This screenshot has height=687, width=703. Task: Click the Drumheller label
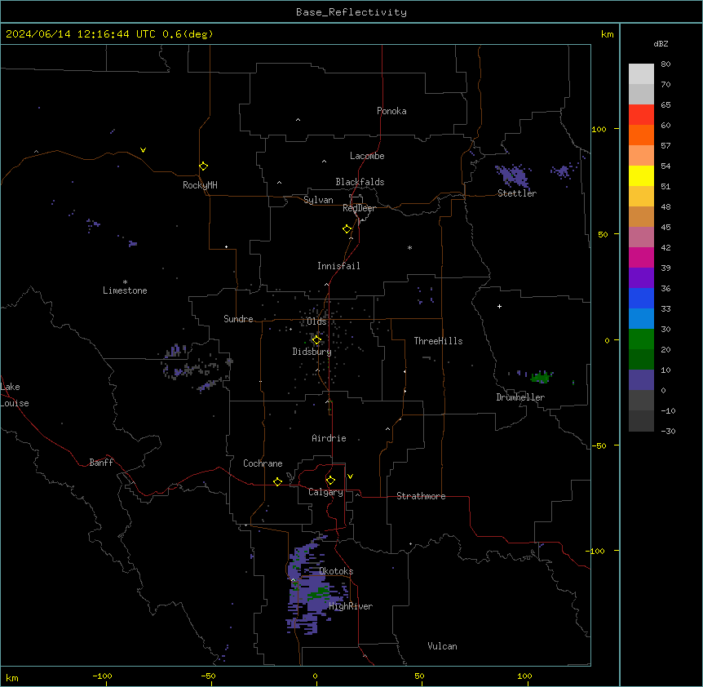click(520, 397)
